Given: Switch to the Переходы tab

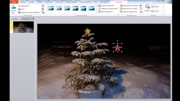Looking at the screenshot, I should [49, 2].
